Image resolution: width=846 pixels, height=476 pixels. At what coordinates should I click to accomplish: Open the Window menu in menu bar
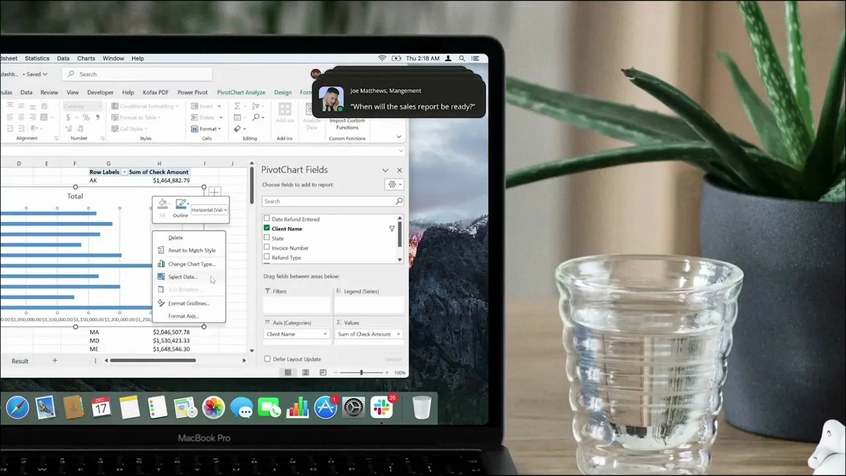113,58
